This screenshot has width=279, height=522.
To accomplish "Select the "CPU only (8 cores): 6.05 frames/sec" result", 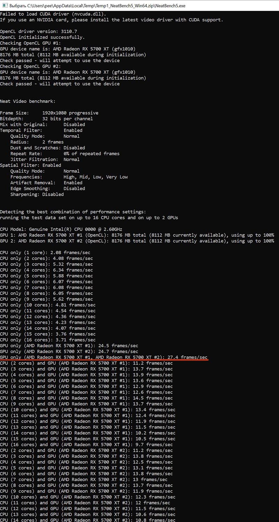I will pos(46,293).
